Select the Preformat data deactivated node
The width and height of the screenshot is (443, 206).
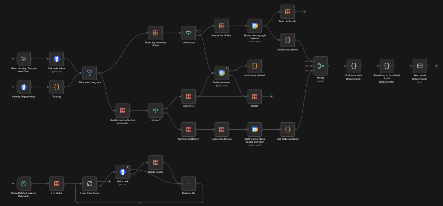[x=354, y=66]
